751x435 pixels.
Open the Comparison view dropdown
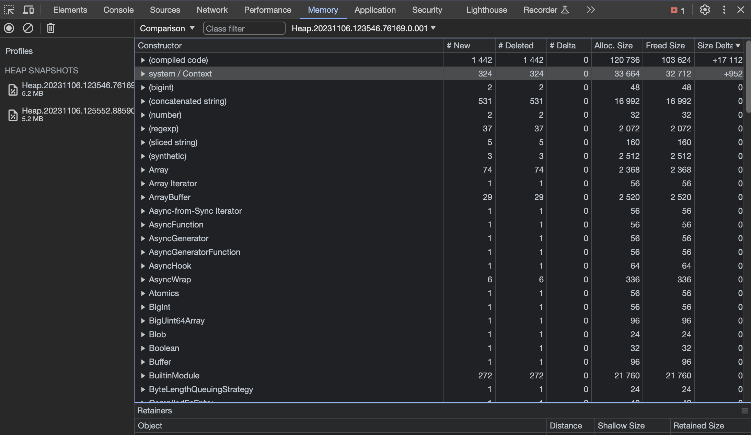click(167, 28)
